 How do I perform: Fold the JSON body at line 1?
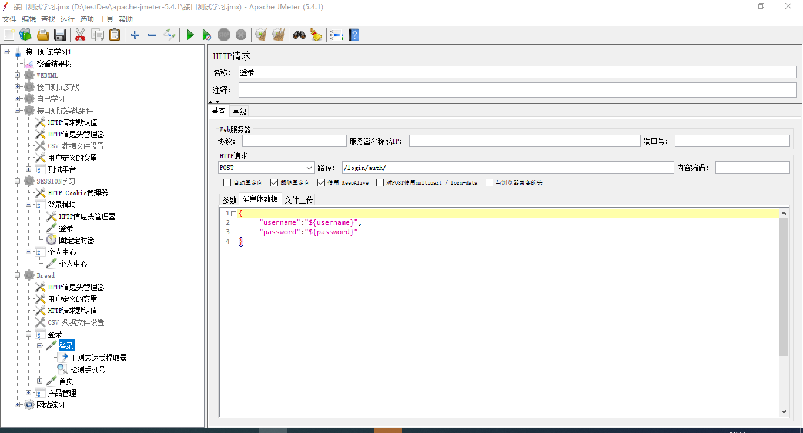(233, 213)
